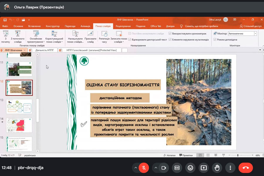Open the emoji reactions button
The width and height of the screenshot is (264, 176).
pyautogui.click(x=190, y=168)
